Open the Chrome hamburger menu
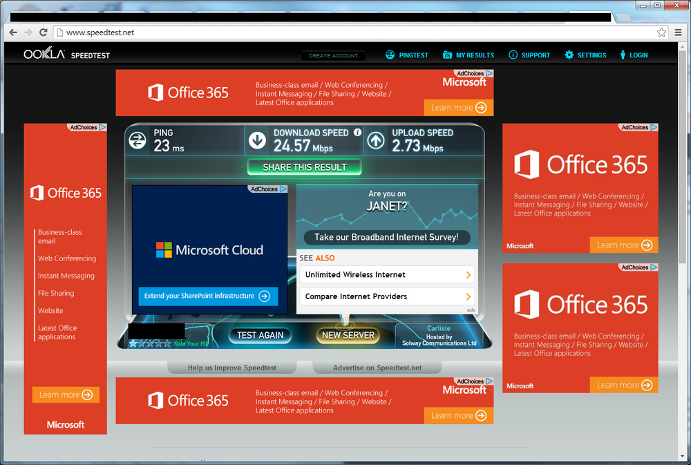Screen dimensions: 691x465 click(679, 32)
